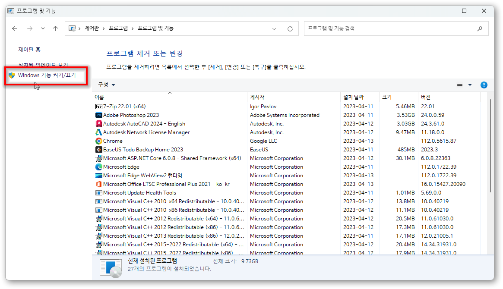Click the Visual C++ 2010 x64 icon
Screen dimensions: 503x289
pyautogui.click(x=99, y=201)
